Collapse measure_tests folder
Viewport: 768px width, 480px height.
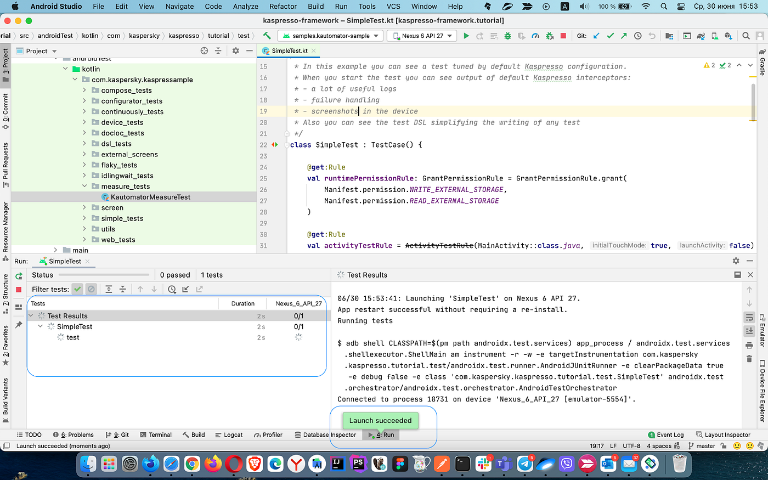point(84,187)
